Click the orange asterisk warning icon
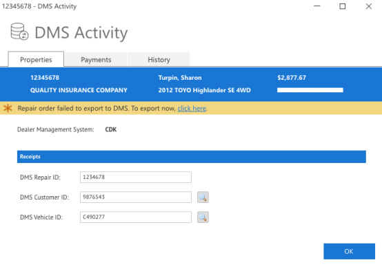The image size is (382, 269). pos(8,108)
